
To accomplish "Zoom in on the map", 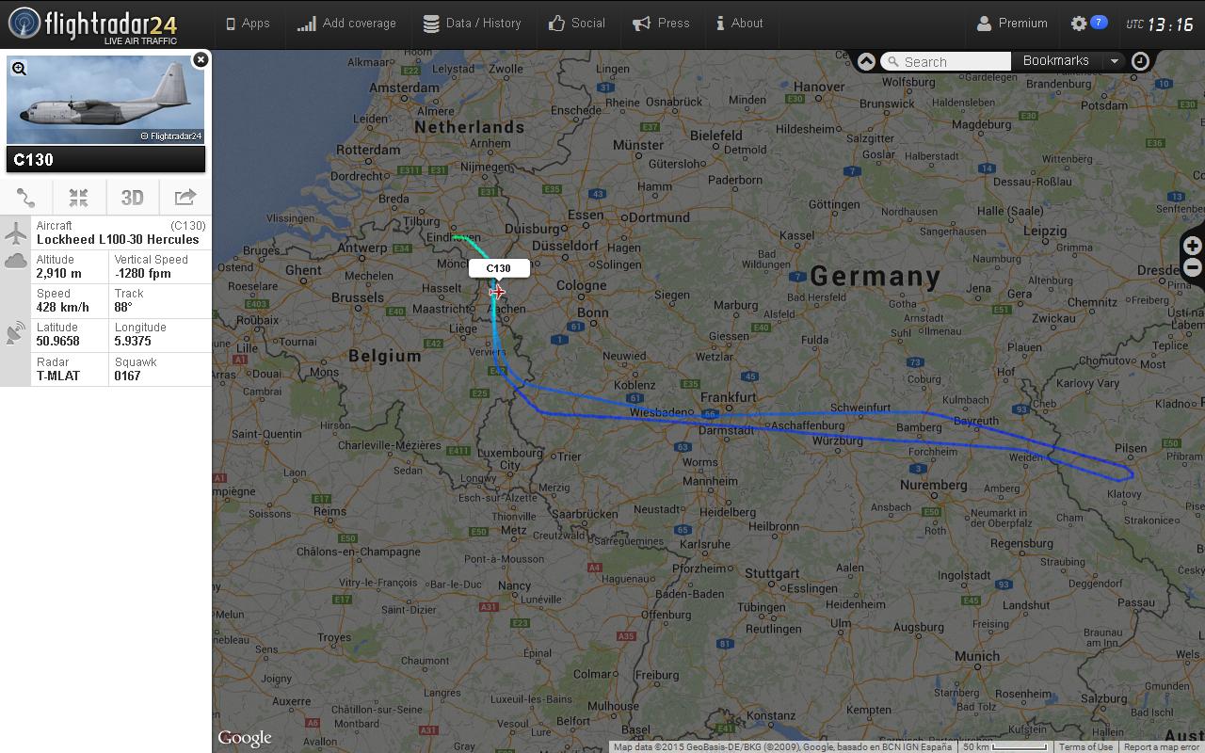I will pos(1192,246).
